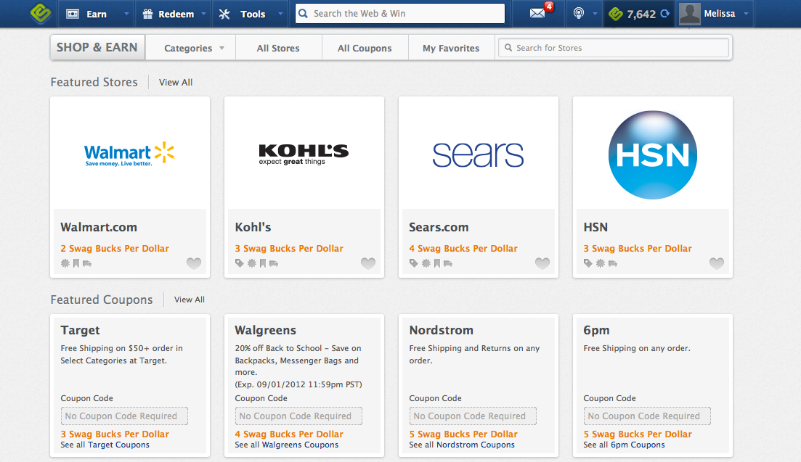The width and height of the screenshot is (801, 462).
Task: Click the bookmark icon under Walmart.com
Action: click(x=76, y=263)
